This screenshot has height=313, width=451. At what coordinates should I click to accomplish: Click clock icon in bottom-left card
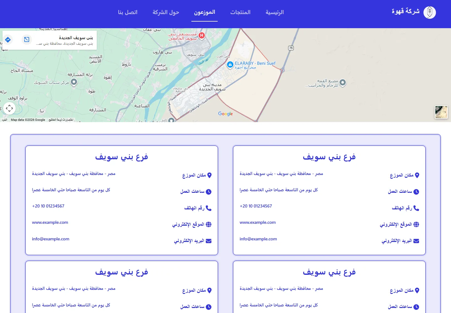[209, 307]
